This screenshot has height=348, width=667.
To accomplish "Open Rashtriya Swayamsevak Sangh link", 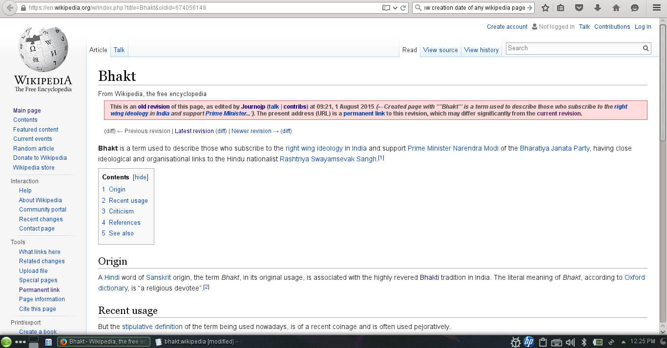I will click(328, 159).
